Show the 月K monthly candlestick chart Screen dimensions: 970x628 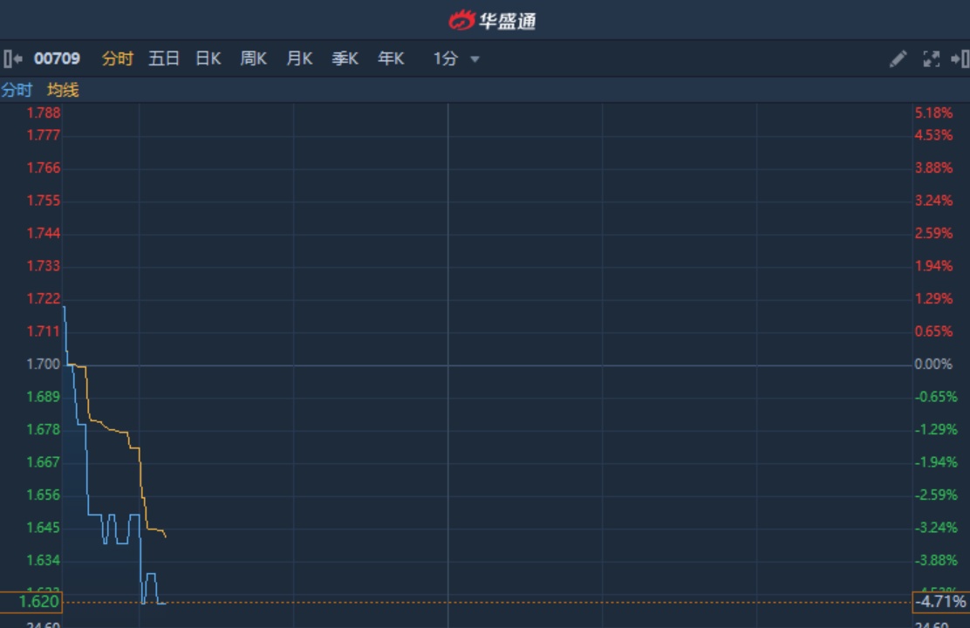(x=299, y=59)
